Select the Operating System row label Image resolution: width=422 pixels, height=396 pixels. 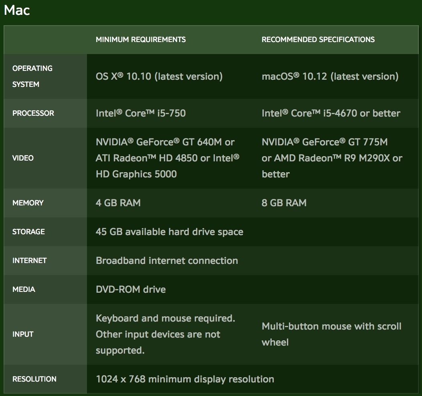(32, 76)
